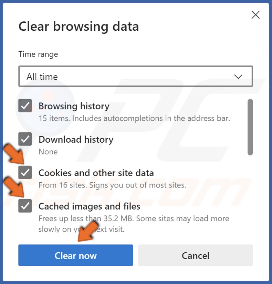The height and width of the screenshot is (284, 272).
Task: Click the Clear browsing data heading
Action: pos(79,26)
